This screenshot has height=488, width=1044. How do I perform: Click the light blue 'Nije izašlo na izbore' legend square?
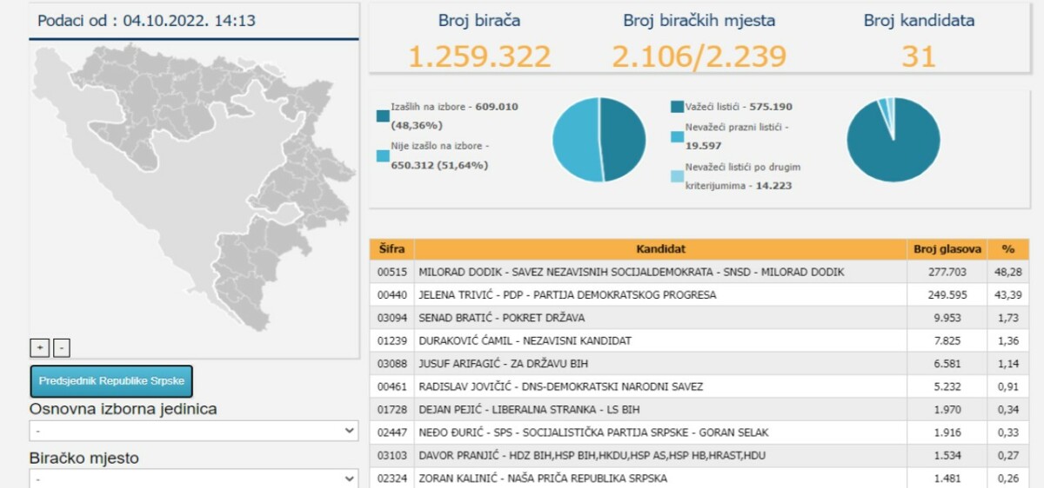(x=383, y=155)
